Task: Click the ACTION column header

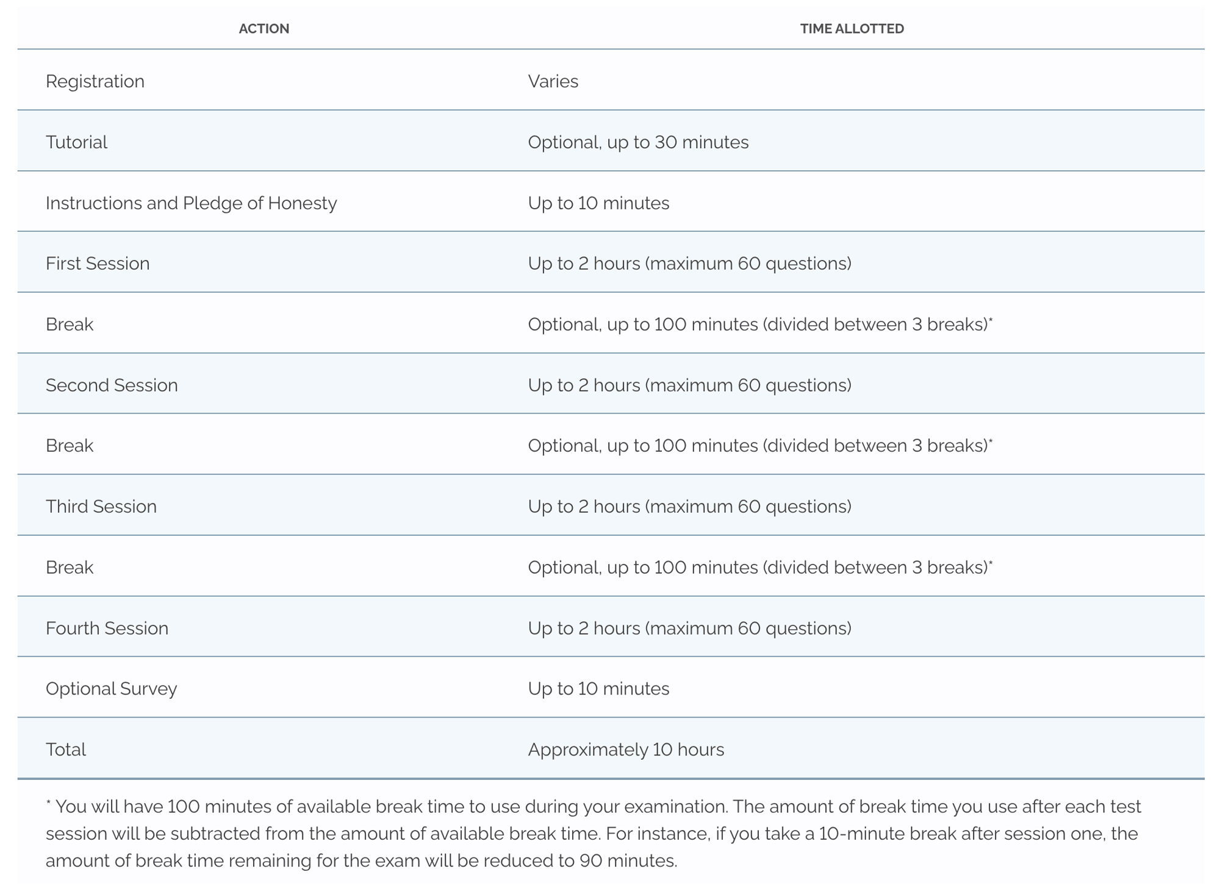Action: pyautogui.click(x=264, y=29)
